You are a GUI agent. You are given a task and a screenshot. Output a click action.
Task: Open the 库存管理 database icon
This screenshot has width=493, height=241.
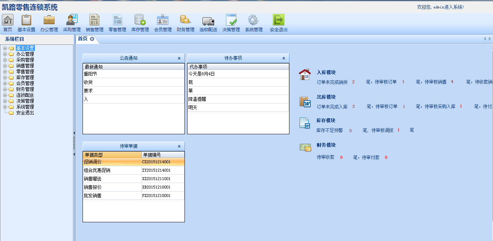[x=140, y=20]
